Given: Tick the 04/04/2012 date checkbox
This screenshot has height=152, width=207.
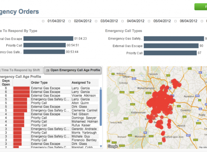Looking at the screenshot, I should (x=122, y=21).
